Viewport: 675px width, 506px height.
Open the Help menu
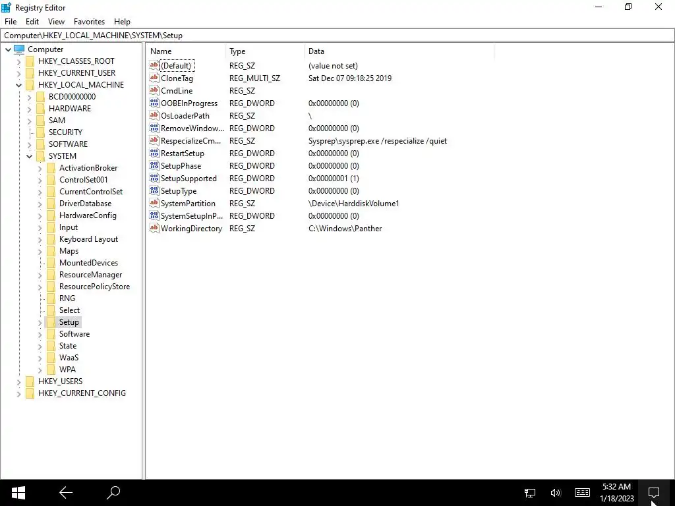pos(122,22)
